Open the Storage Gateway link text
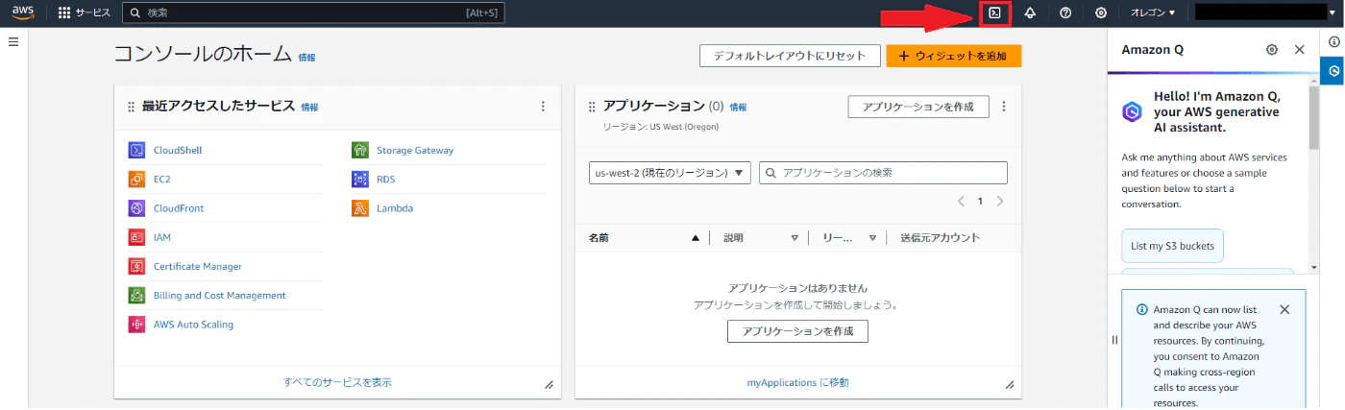 (x=415, y=150)
